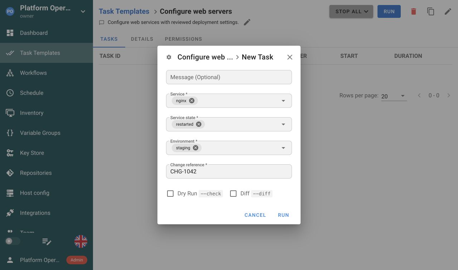Go to next page of tasks
The width and height of the screenshot is (458, 270).
[449, 95]
